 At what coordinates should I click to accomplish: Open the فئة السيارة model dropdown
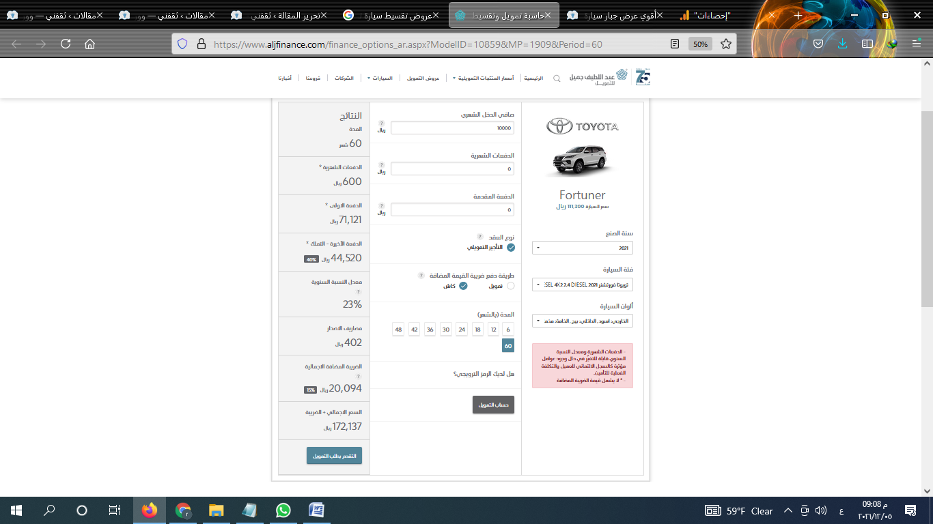pos(583,284)
